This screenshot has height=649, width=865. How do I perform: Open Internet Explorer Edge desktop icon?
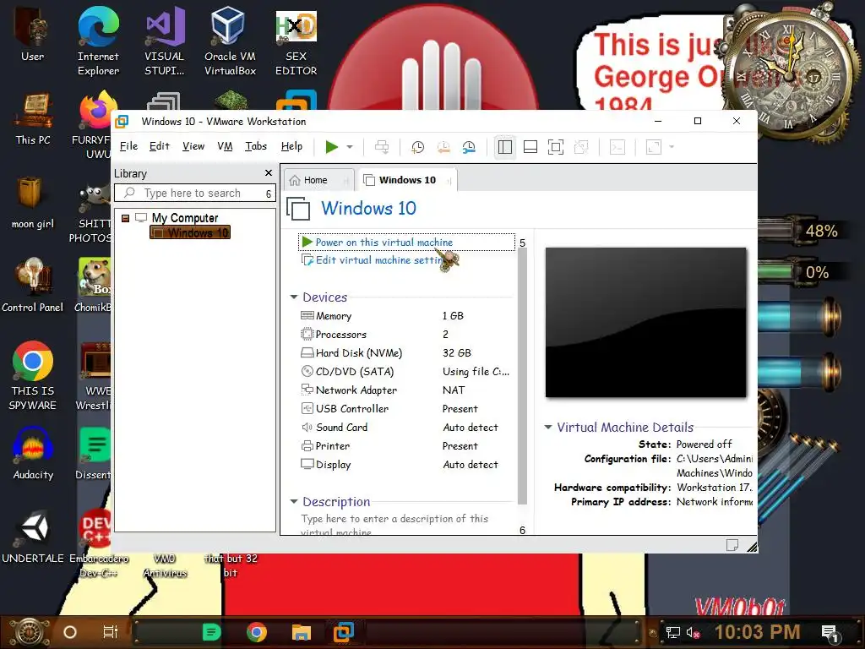pyautogui.click(x=98, y=42)
